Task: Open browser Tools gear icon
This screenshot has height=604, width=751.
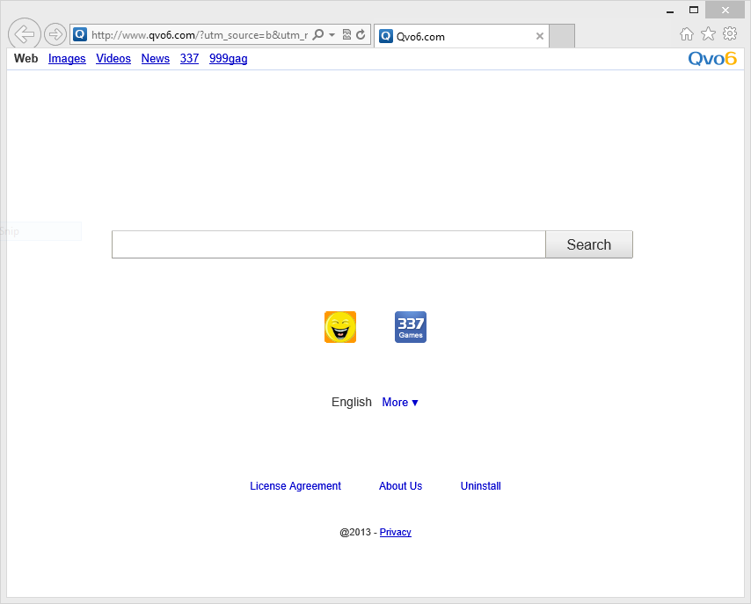Action: [730, 33]
